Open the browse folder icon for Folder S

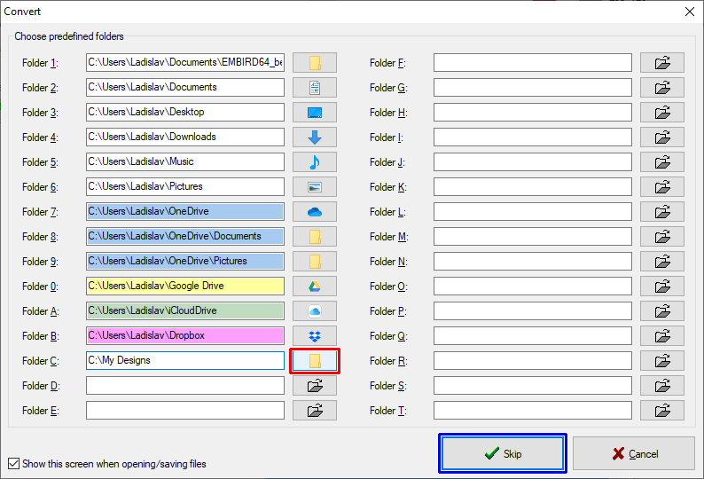click(662, 386)
